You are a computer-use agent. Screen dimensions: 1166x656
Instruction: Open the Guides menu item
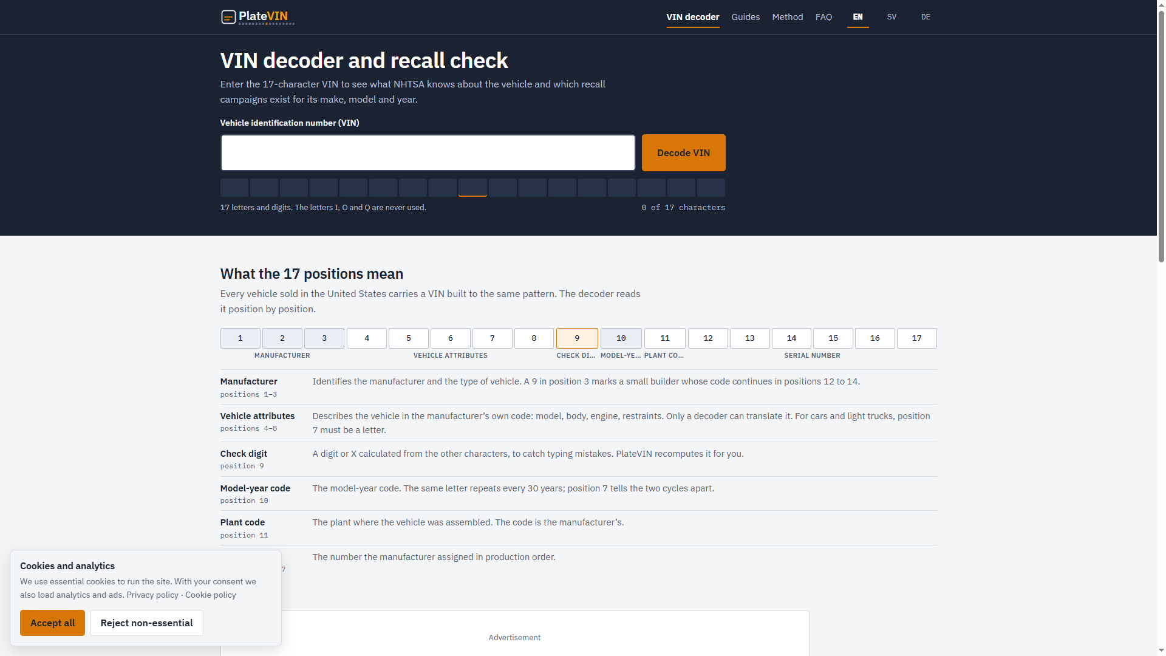tap(745, 17)
